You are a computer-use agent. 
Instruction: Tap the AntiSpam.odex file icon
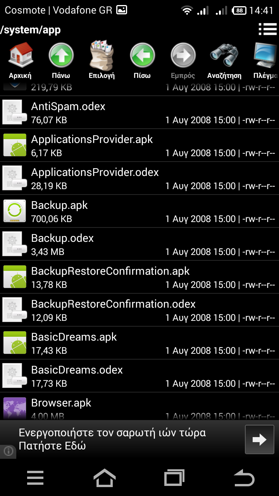pos(15,112)
